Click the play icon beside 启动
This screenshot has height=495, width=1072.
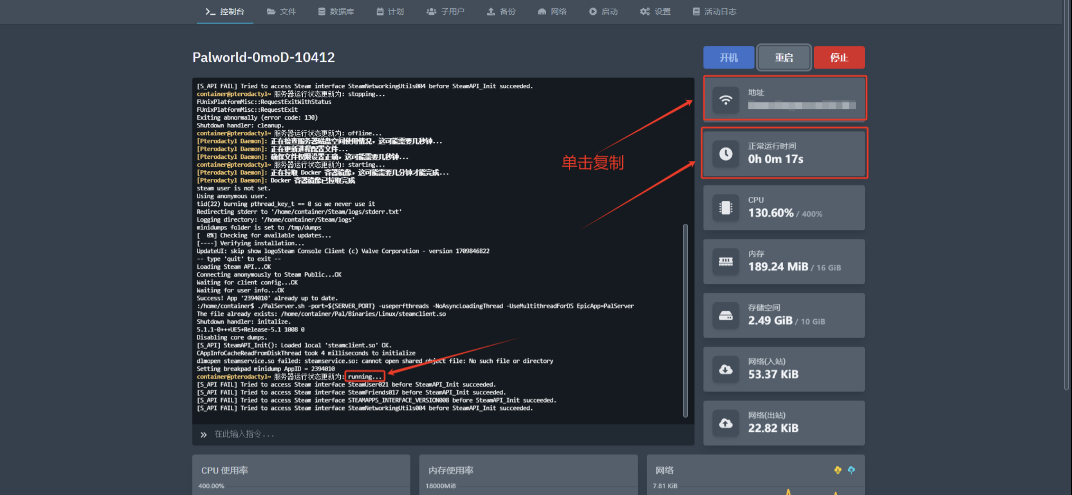[593, 12]
